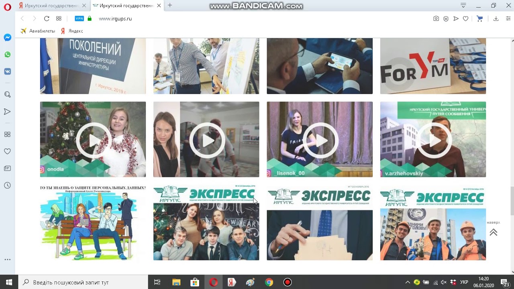Go back to the previous page
The height and width of the screenshot is (289, 514).
22,18
